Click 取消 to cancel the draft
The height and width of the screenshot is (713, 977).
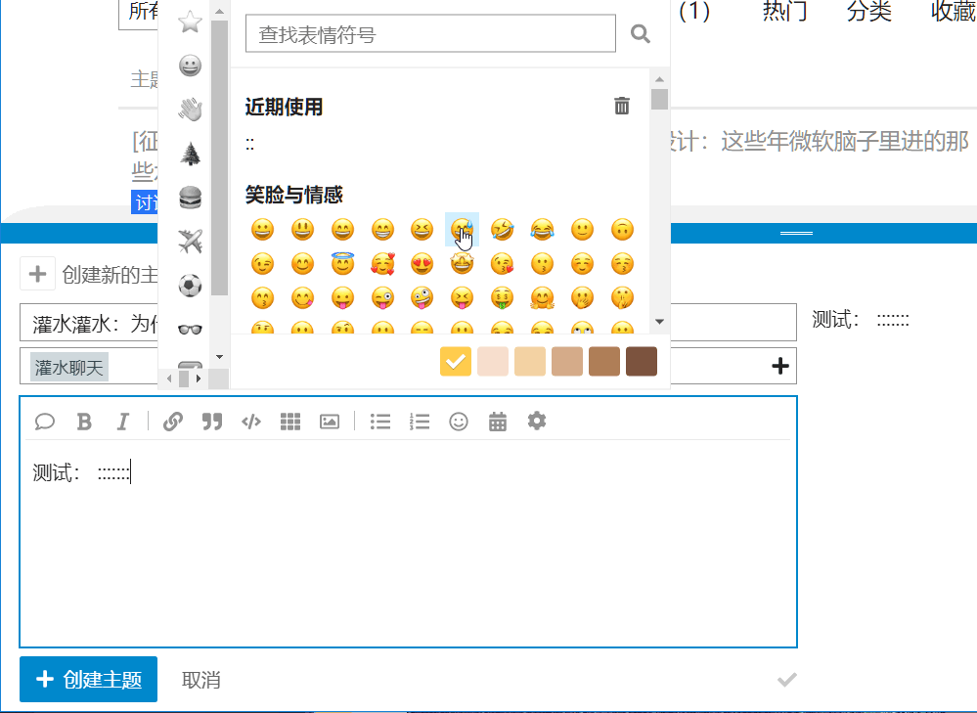[x=201, y=680]
